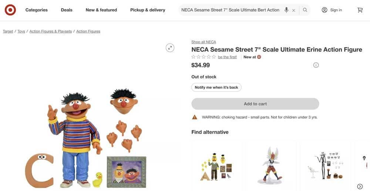370x191 pixels.
Task: Click the Target bullseye logo
Action: pyautogui.click(x=10, y=10)
